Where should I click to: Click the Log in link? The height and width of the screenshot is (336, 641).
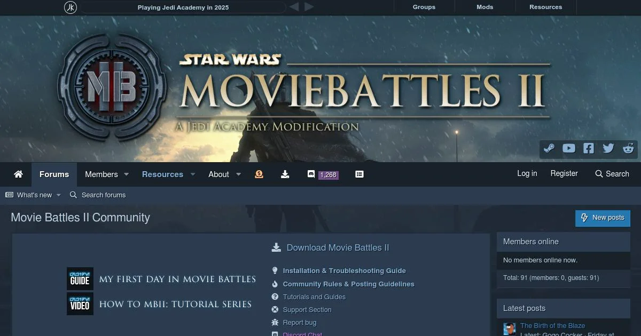tap(527, 173)
